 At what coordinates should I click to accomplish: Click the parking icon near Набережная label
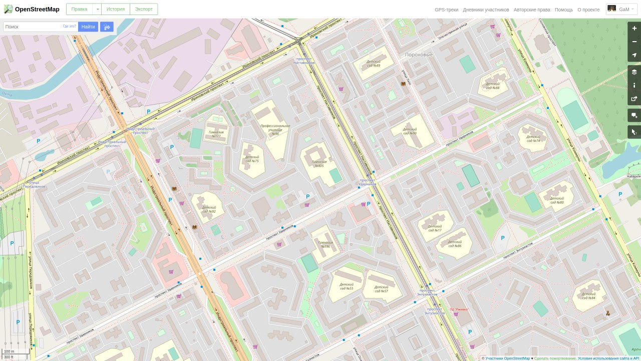coord(620,194)
